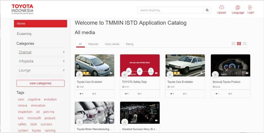Image resolution: width=264 pixels, height=133 pixels.
Task: Open the Toyota Motor Manufacturing thumbnail
Action: (94, 113)
